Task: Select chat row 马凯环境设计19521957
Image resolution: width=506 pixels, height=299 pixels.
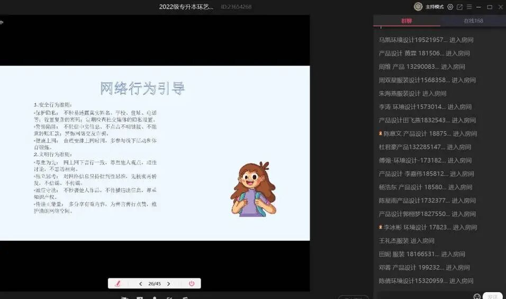Action: [x=426, y=40]
